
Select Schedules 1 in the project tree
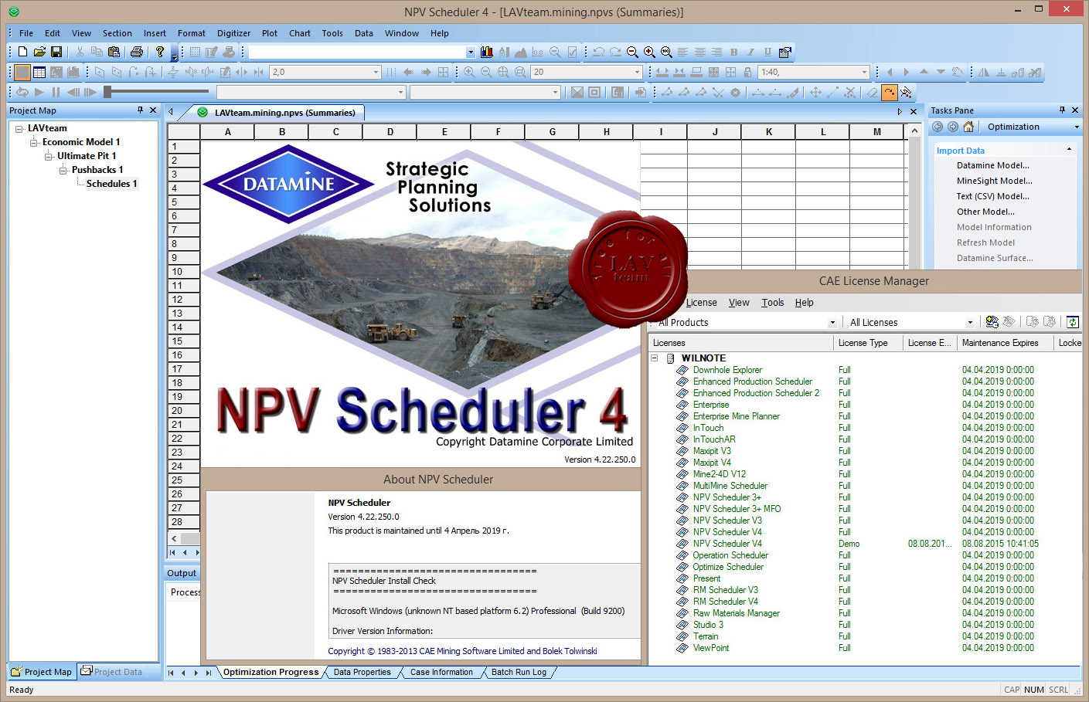111,184
